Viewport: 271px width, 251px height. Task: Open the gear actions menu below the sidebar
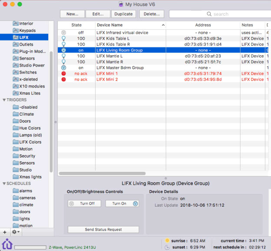[x=16, y=232]
